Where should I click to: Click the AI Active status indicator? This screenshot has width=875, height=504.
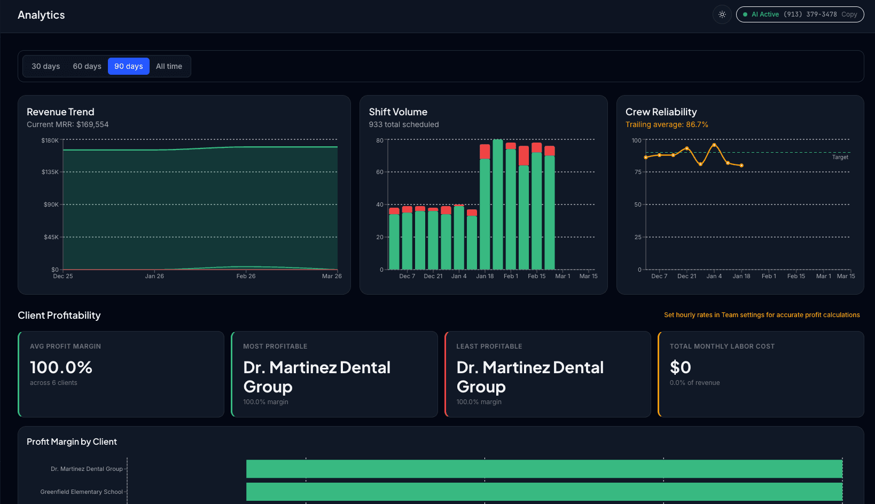760,14
